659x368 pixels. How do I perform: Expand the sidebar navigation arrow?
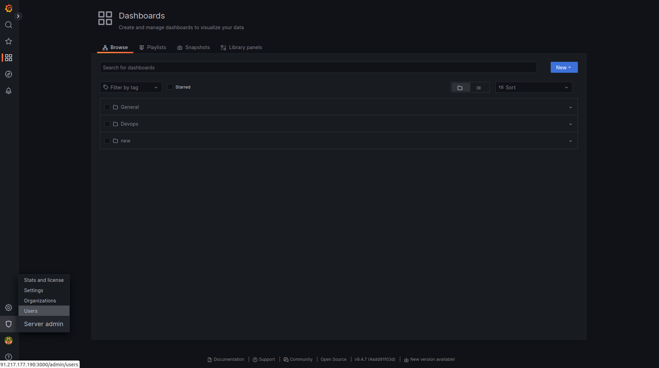18,16
